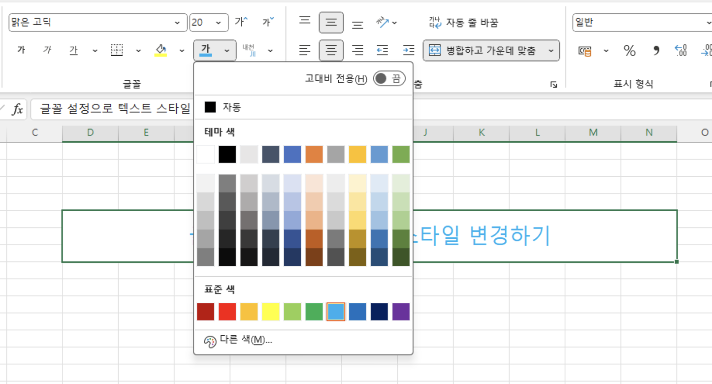Image resolution: width=712 pixels, height=384 pixels.
Task: Pick the red standard color
Action: (227, 312)
